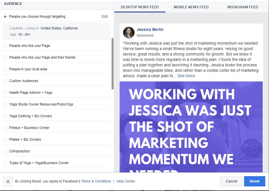269x191 pixels.
Task: Switch to Mobile News Feed preview tab
Action: [x=191, y=7]
